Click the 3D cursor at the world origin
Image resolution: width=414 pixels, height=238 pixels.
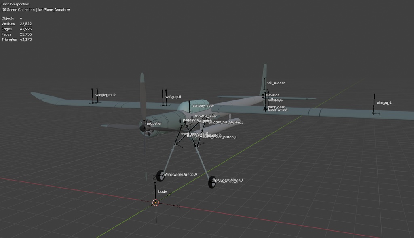156,203
